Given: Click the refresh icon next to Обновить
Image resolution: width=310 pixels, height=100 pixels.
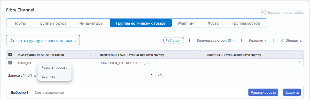Looking at the screenshot, I should click(283, 40).
